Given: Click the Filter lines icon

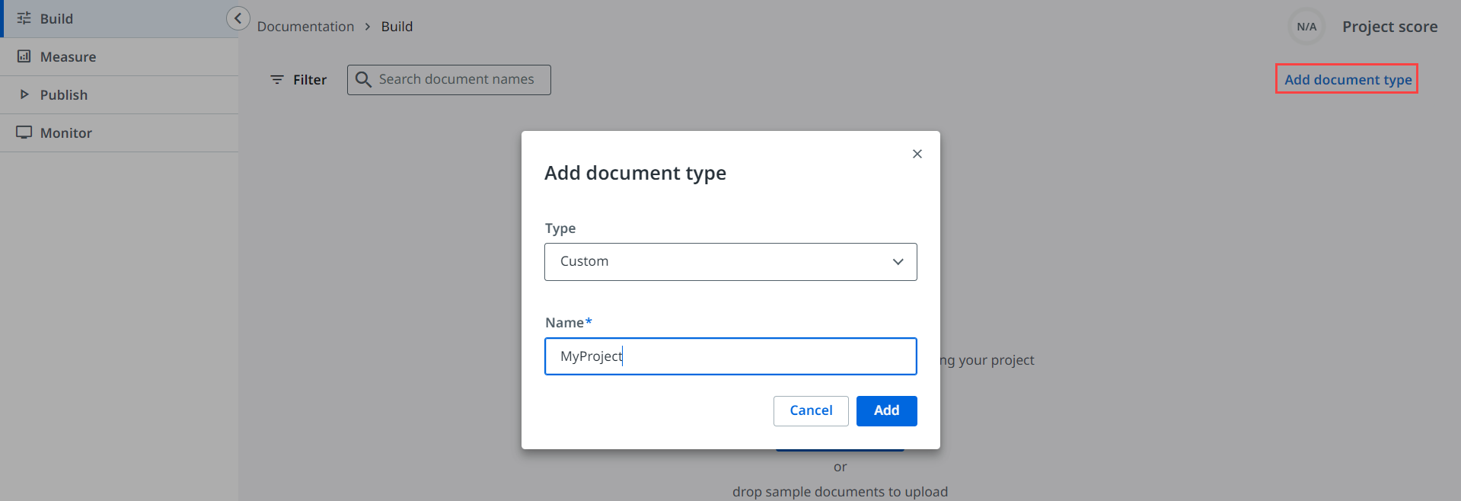Looking at the screenshot, I should [x=277, y=80].
